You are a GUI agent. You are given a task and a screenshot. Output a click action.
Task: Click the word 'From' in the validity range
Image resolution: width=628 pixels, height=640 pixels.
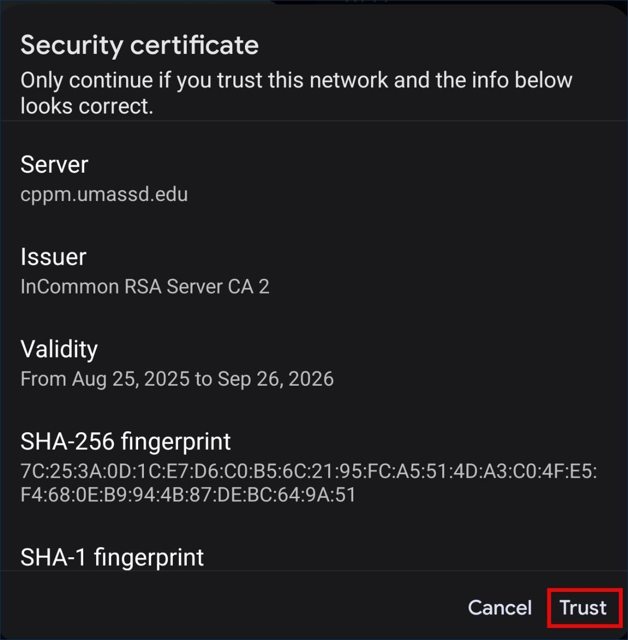(43, 379)
